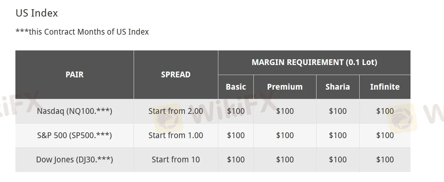
Task: Click the Dow Jones (DJ30.***) pair cell
Action: 74,160
